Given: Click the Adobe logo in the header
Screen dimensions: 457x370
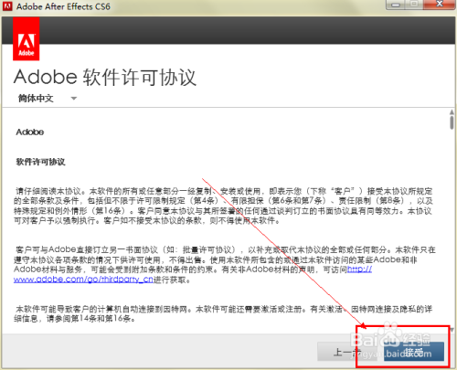Looking at the screenshot, I should pos(27,38).
